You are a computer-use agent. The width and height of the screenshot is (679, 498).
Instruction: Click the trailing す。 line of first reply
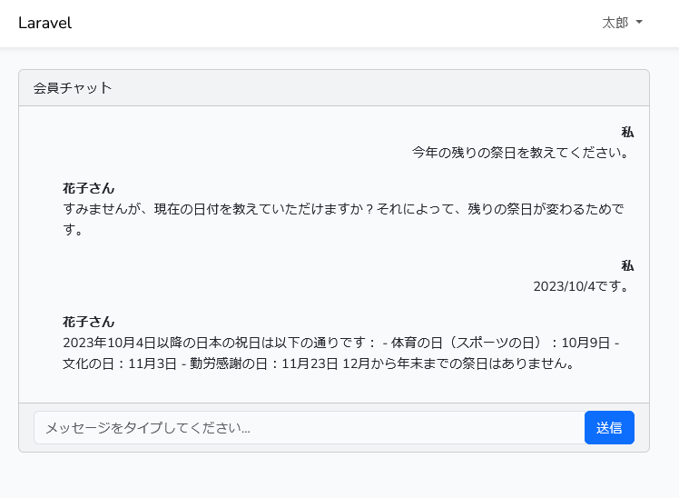point(73,229)
